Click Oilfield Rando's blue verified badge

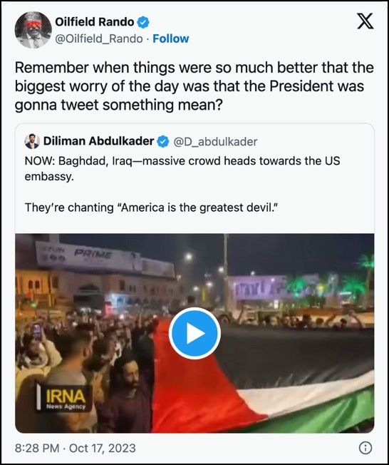(x=143, y=22)
